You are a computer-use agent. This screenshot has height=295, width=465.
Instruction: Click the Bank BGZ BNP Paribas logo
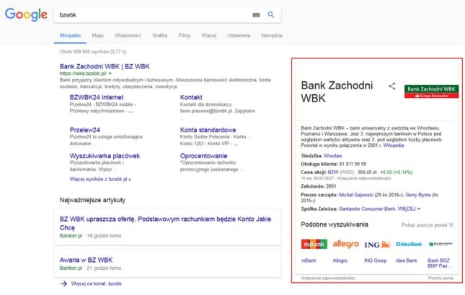(x=440, y=244)
